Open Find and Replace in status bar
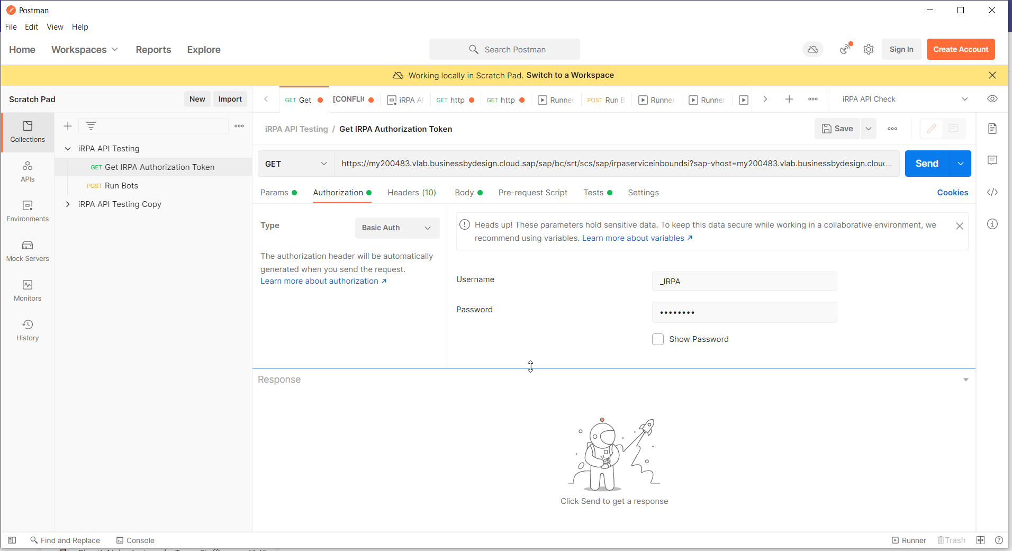Viewport: 1012px width, 551px height. point(65,540)
